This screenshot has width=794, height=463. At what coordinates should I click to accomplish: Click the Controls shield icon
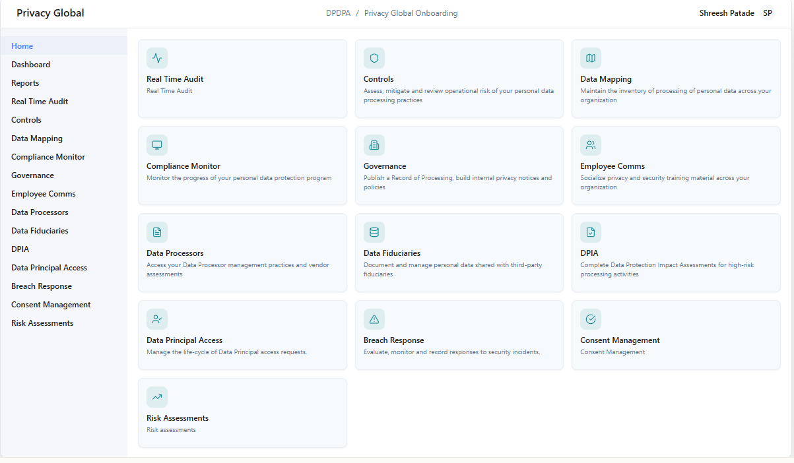click(x=374, y=57)
